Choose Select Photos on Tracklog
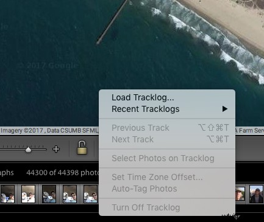The image size is (264, 222). point(167,158)
